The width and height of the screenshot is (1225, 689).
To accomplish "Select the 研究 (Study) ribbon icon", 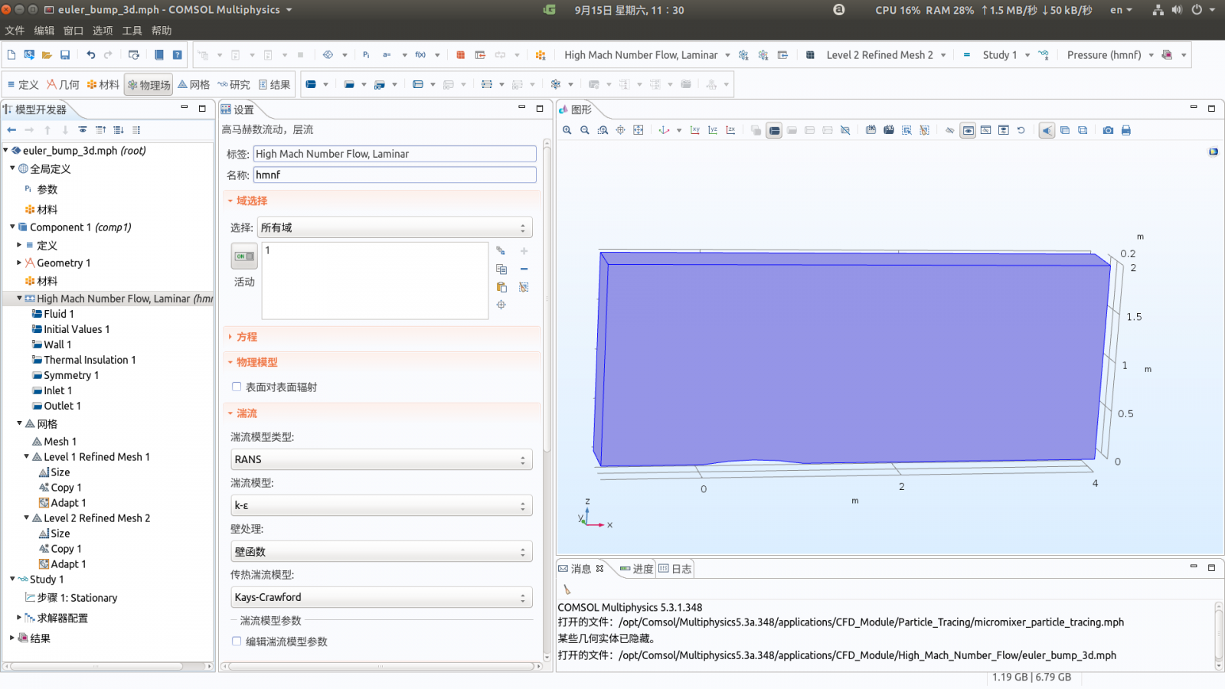I will pos(234,84).
